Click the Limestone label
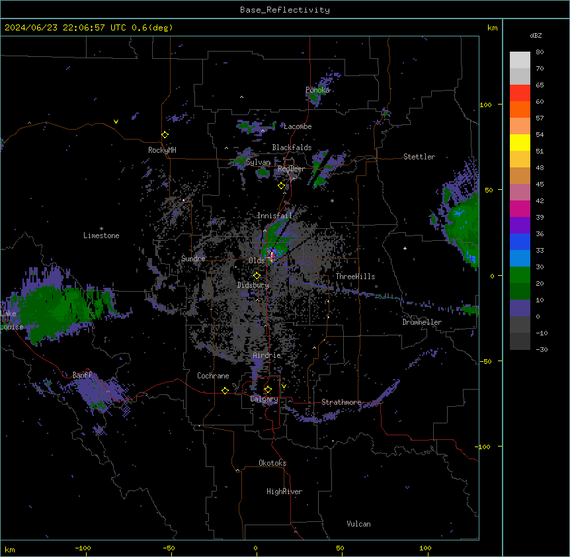This screenshot has height=557, width=570. click(x=101, y=236)
